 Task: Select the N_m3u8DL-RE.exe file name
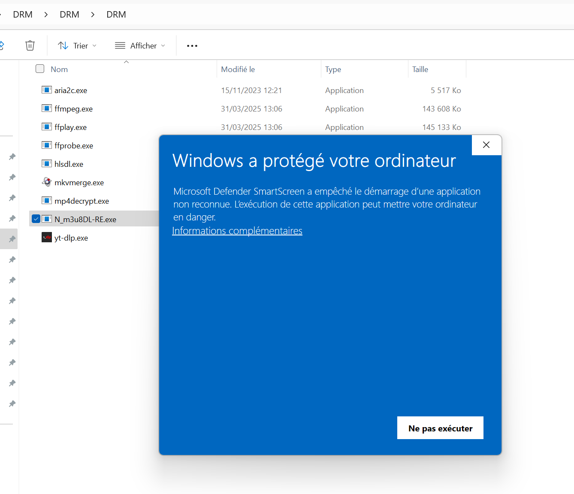pyautogui.click(x=85, y=220)
